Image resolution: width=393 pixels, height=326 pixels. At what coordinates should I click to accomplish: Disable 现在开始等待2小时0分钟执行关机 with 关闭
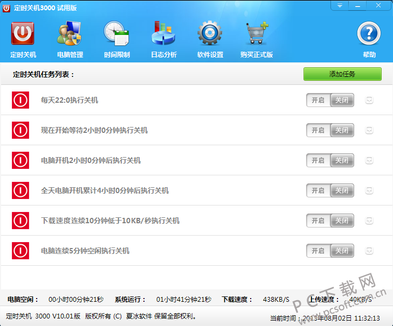pyautogui.click(x=342, y=130)
